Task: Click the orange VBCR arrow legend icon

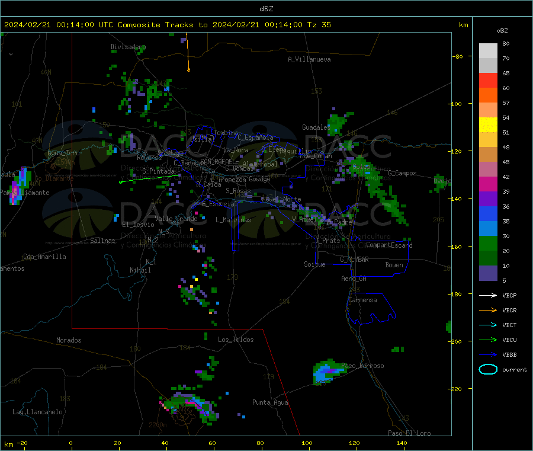Action: click(x=488, y=310)
